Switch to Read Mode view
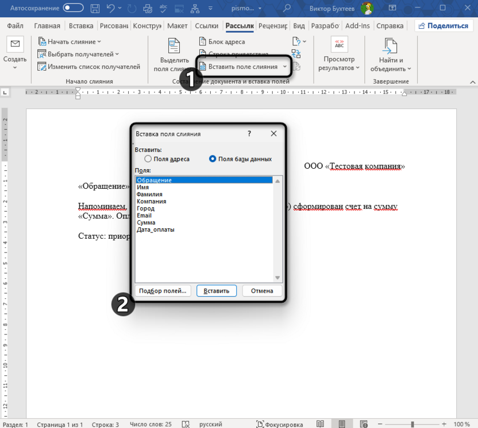 (320, 424)
